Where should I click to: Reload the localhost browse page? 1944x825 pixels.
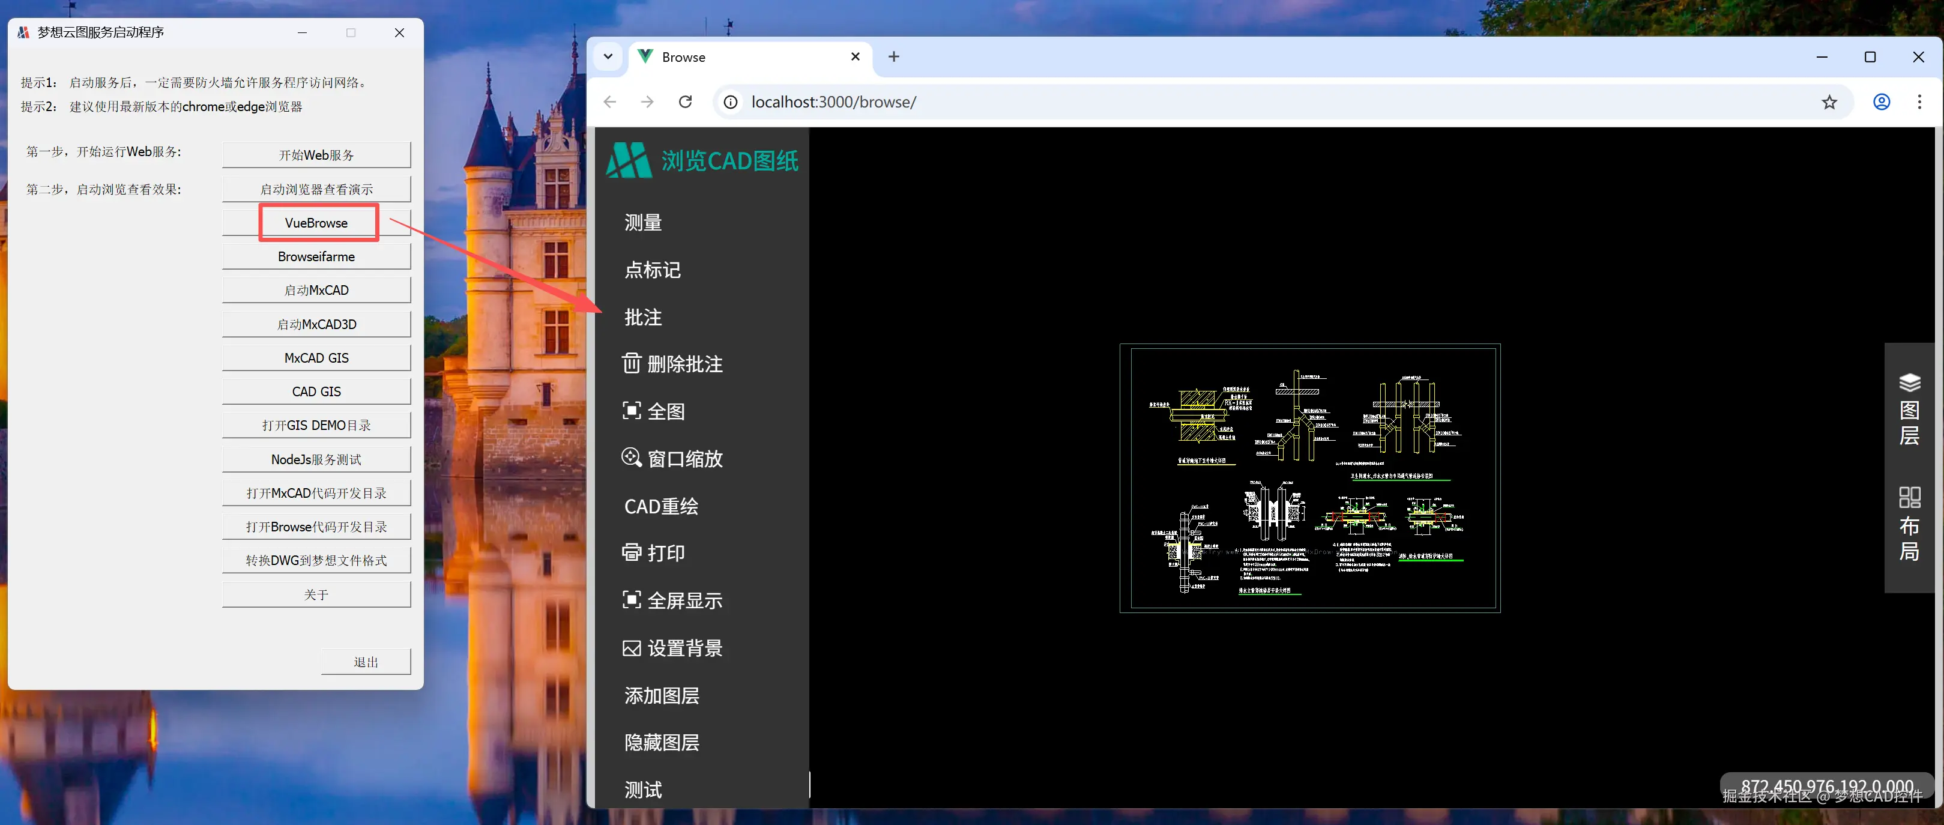[x=684, y=102]
